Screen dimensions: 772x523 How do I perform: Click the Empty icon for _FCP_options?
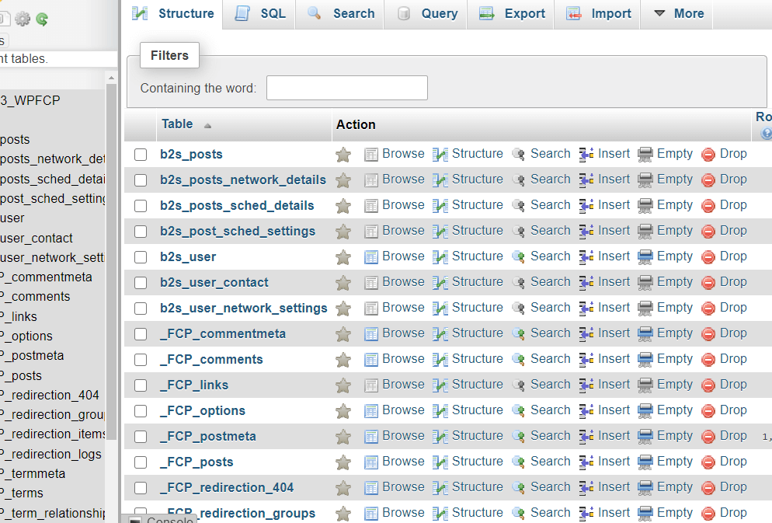coord(645,411)
